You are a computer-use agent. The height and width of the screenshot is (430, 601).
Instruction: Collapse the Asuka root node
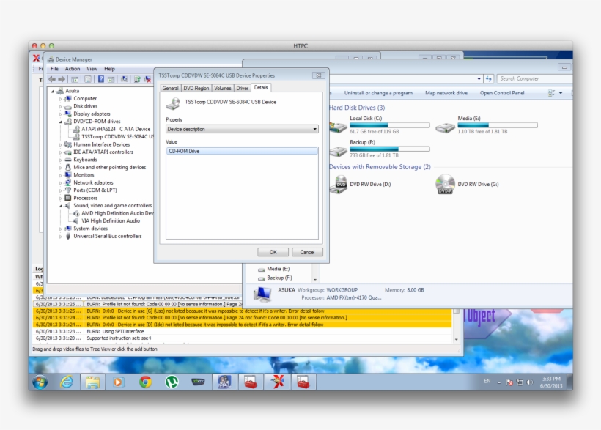[x=53, y=92]
